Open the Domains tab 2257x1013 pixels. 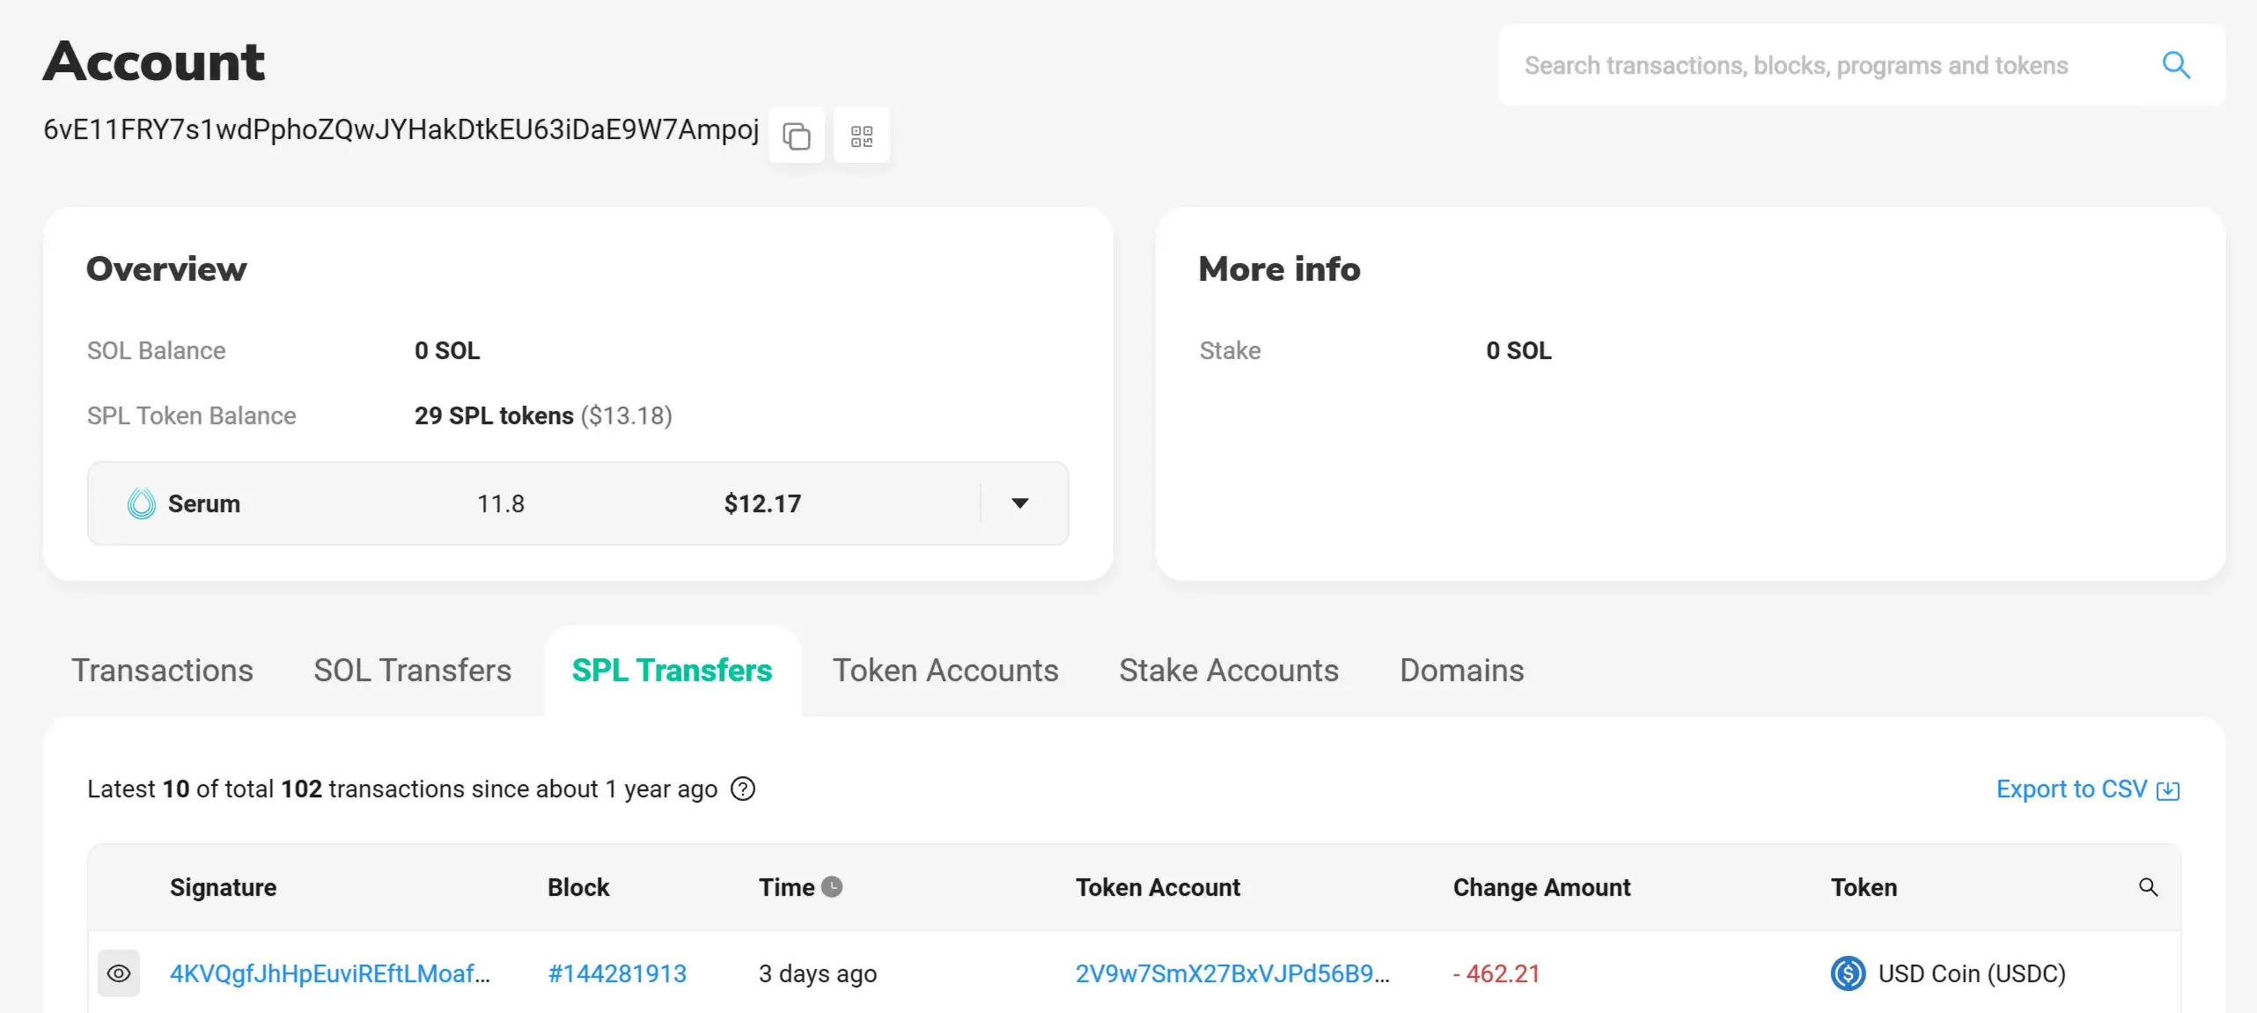pyautogui.click(x=1461, y=671)
